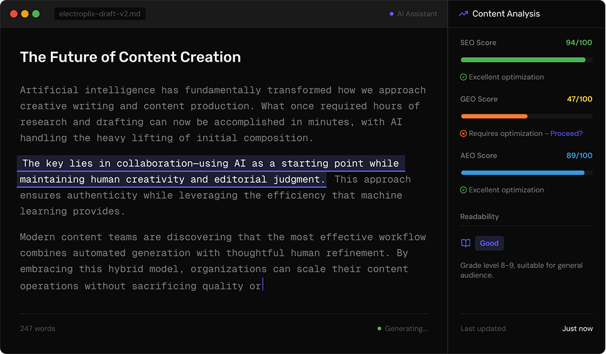This screenshot has width=606, height=354.
Task: Click the Readability section label
Action: [x=479, y=216]
